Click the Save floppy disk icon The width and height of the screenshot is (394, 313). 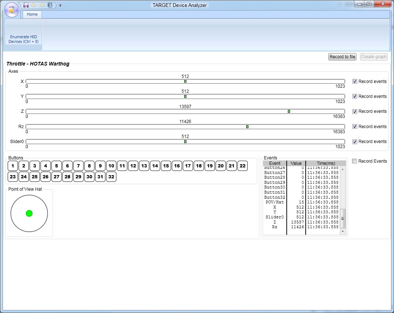[x=26, y=5]
